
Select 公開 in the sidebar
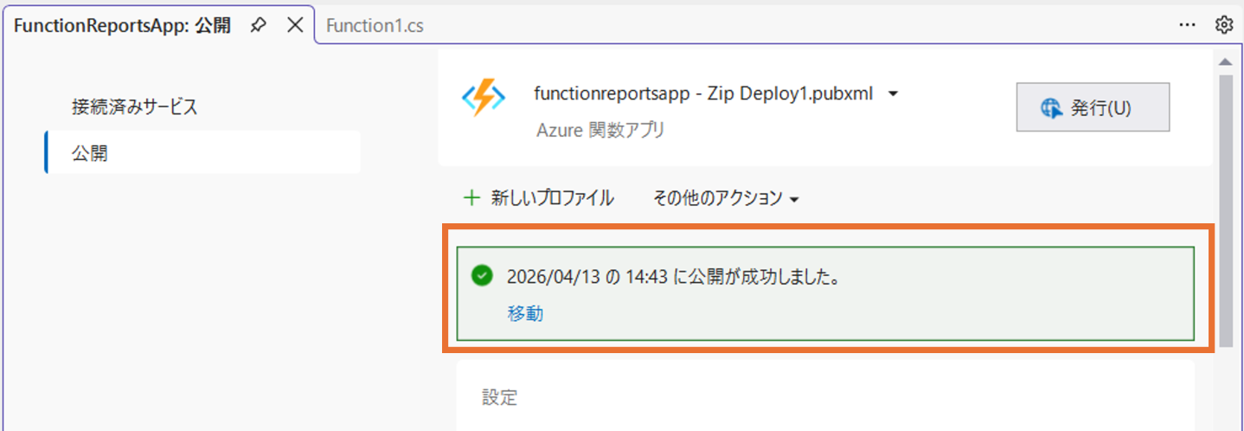tap(202, 154)
